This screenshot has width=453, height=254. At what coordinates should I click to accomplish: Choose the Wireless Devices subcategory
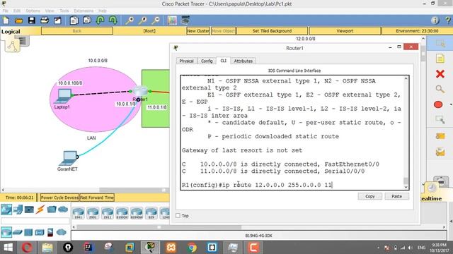[x=40, y=232]
